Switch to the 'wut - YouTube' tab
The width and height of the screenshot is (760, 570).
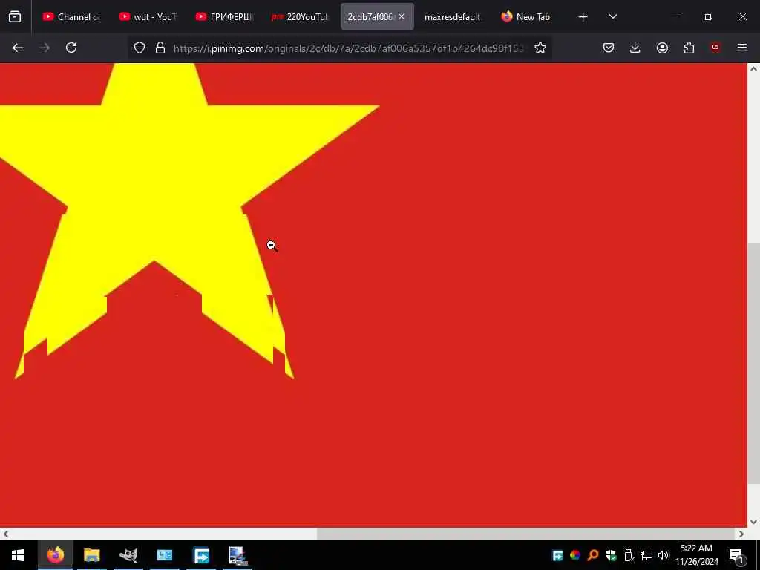pyautogui.click(x=148, y=16)
